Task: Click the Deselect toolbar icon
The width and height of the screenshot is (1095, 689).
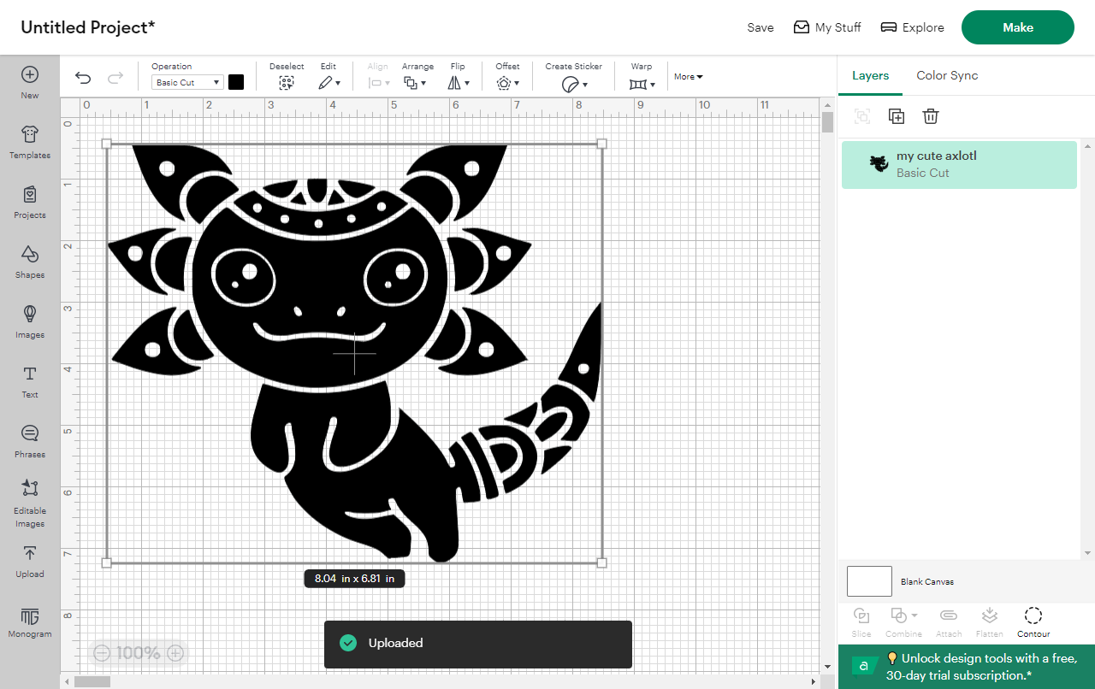Action: click(287, 82)
